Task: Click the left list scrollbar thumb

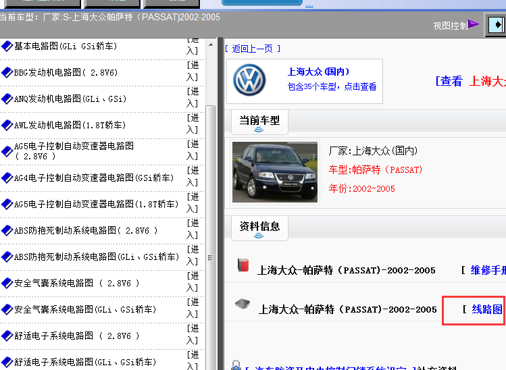Action: point(211,238)
